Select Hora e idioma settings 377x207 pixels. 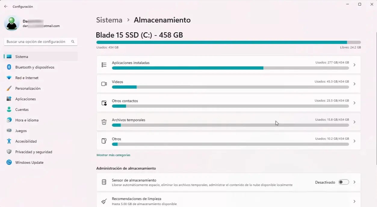pos(26,120)
